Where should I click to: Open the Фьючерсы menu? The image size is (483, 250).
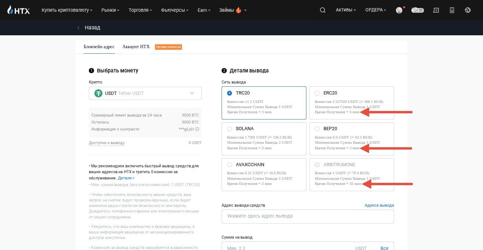click(x=175, y=10)
